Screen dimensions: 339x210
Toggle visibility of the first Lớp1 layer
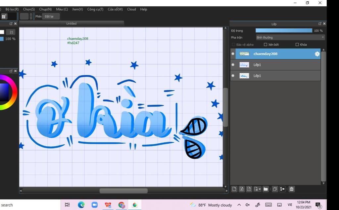coord(233,65)
